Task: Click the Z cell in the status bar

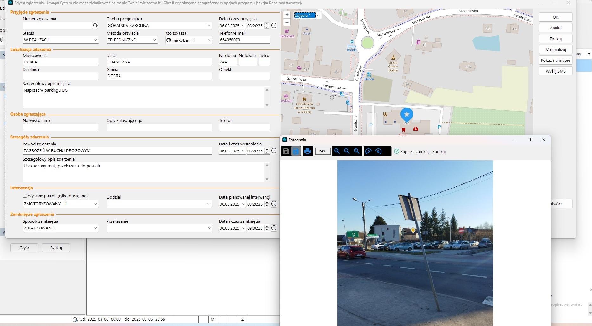Action: [x=243, y=319]
